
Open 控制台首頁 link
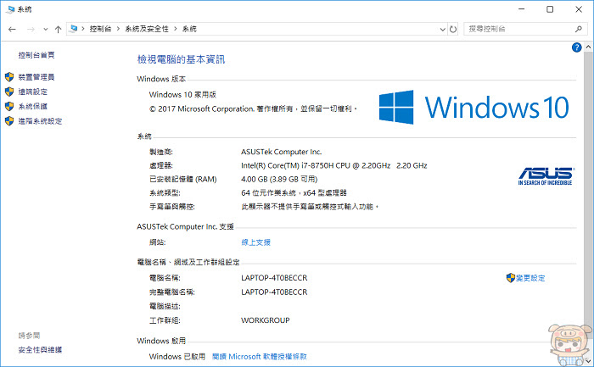tap(36, 55)
